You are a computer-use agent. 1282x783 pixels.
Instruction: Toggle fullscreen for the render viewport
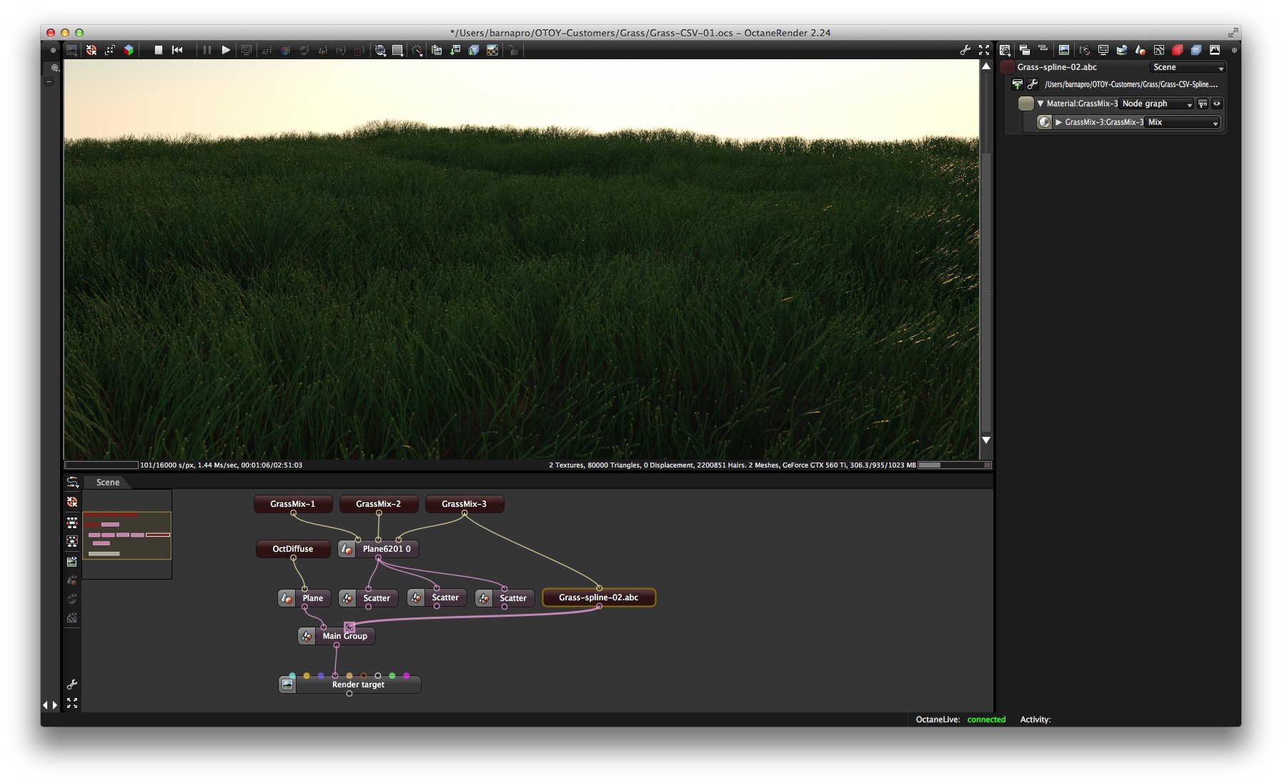tap(984, 50)
